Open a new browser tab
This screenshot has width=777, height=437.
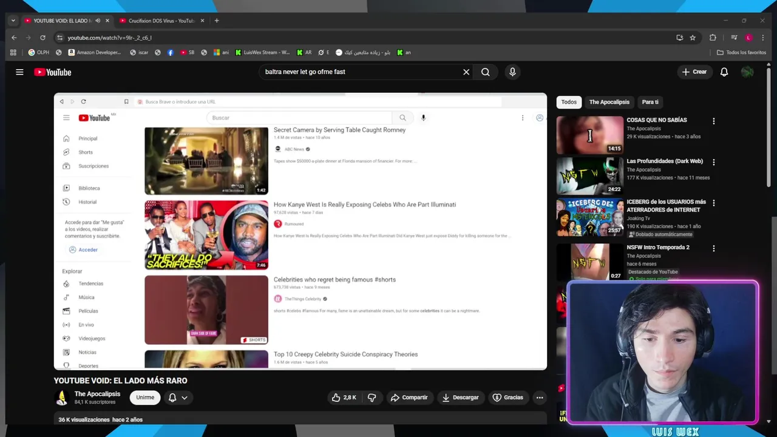(x=217, y=21)
